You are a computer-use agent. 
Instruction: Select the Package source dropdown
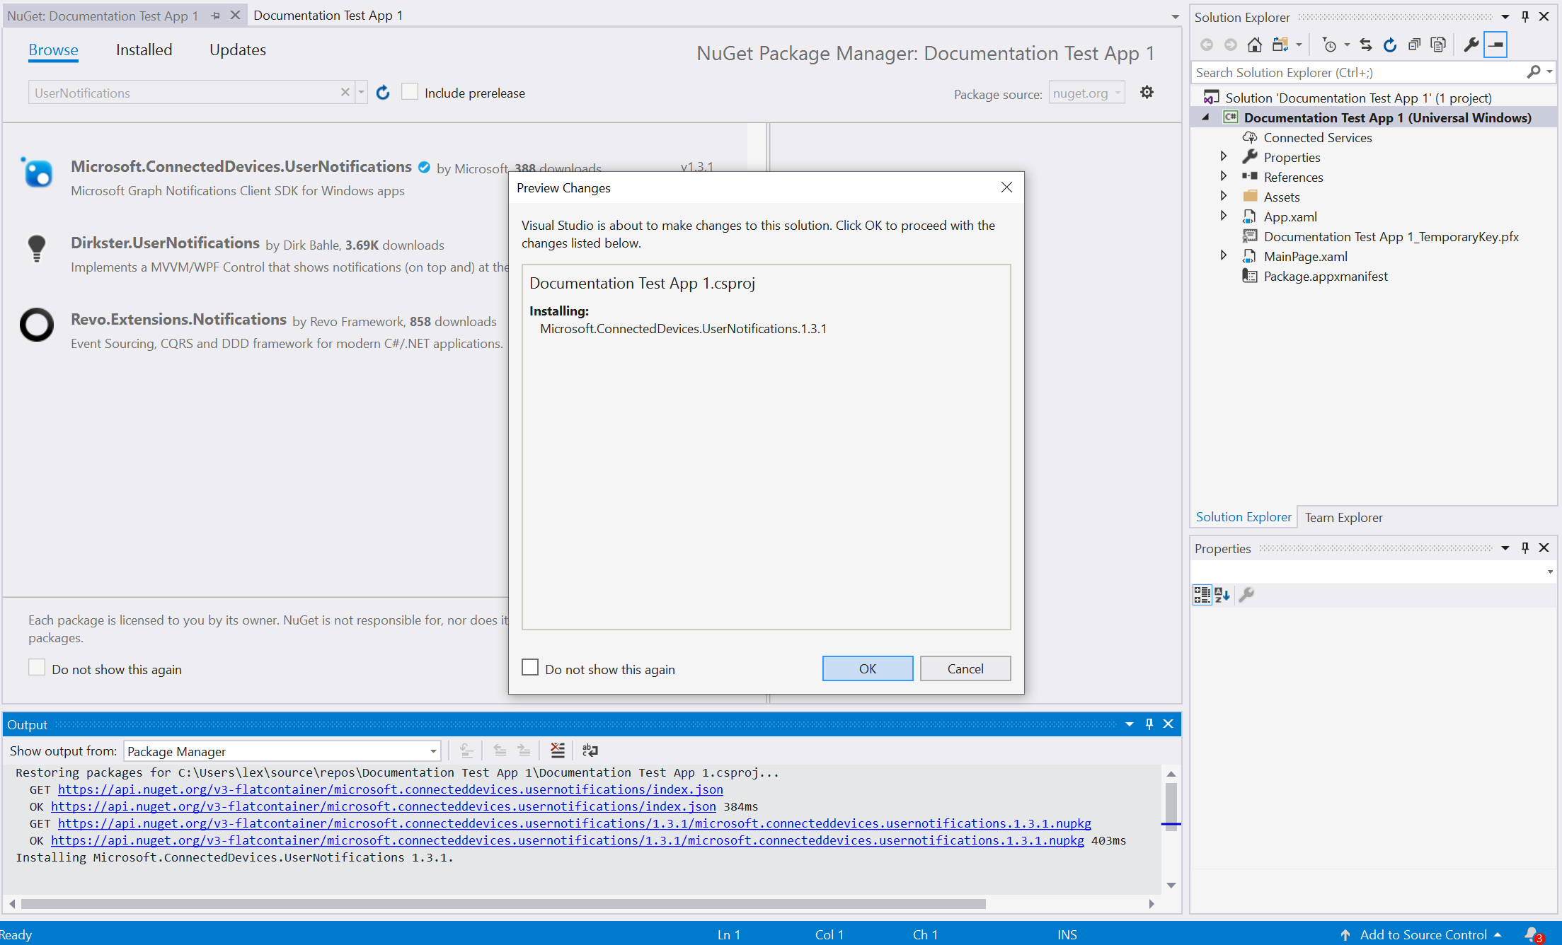pyautogui.click(x=1086, y=93)
